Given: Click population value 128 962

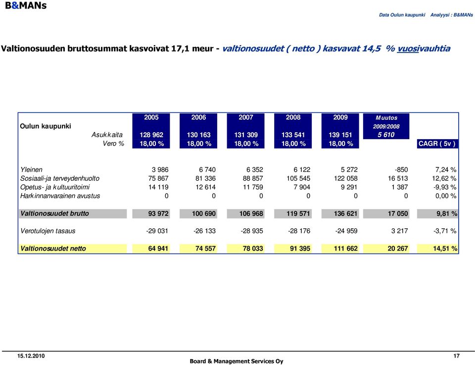Looking at the screenshot, I should pos(151,135).
